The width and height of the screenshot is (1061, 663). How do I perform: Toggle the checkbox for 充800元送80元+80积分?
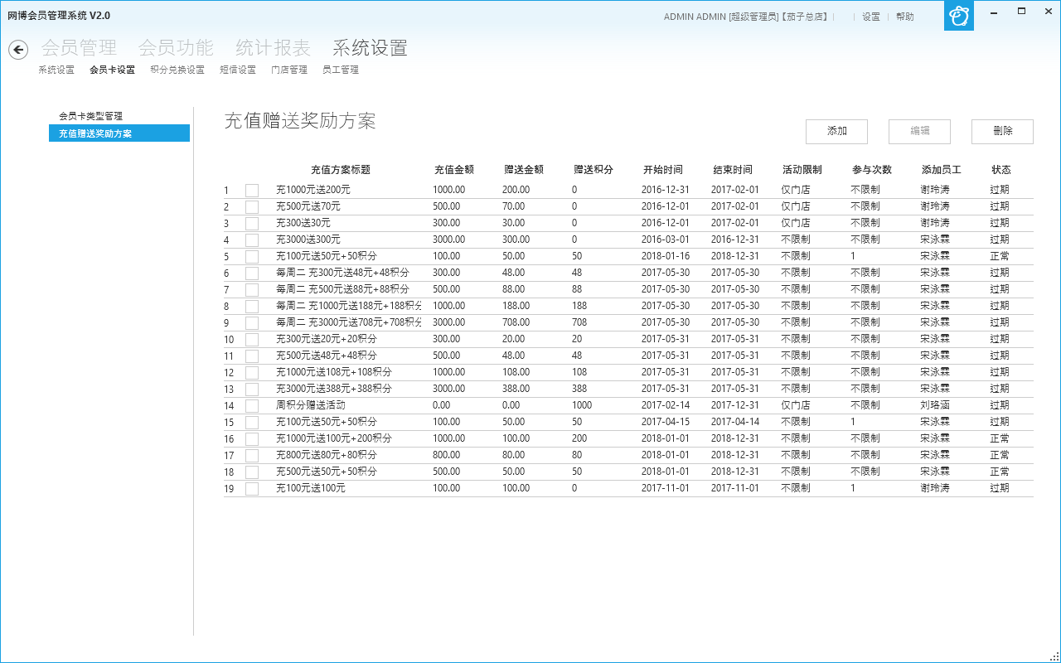pos(252,456)
